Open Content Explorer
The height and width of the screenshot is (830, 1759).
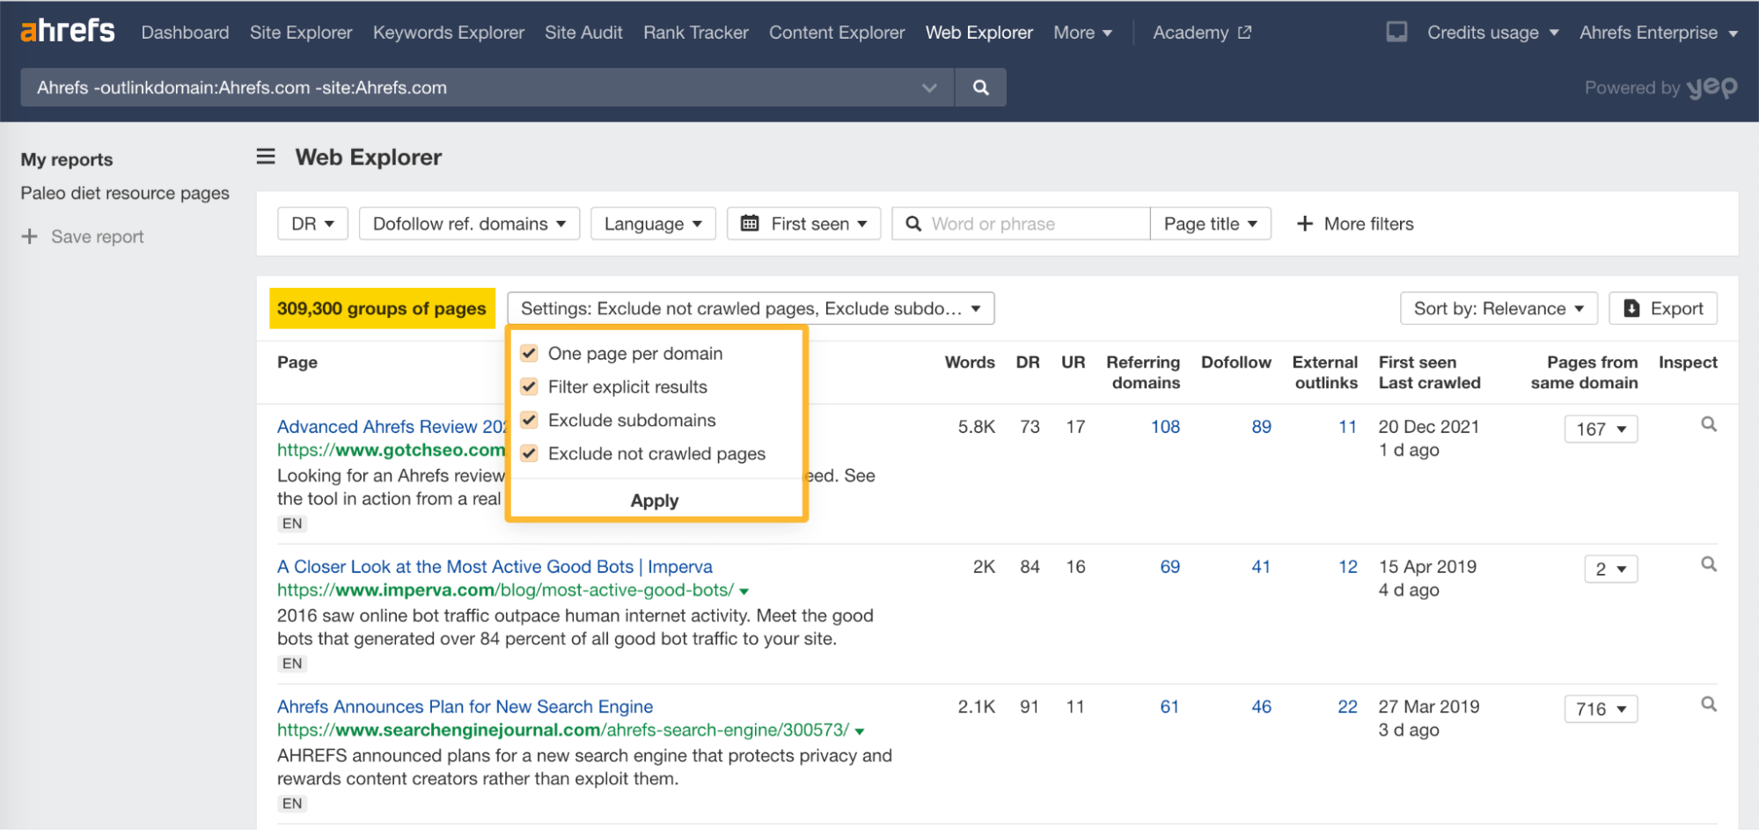coord(837,33)
